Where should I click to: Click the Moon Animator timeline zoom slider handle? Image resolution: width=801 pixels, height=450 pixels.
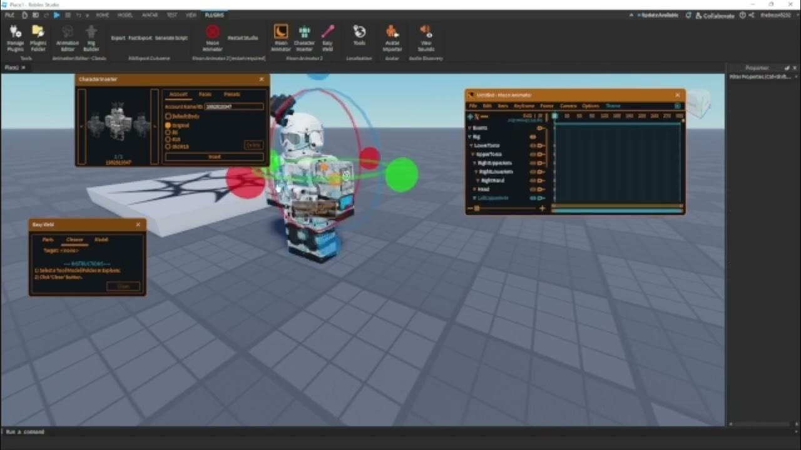477,208
